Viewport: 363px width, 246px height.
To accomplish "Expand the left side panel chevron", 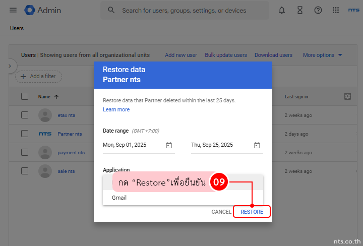I will (10, 66).
